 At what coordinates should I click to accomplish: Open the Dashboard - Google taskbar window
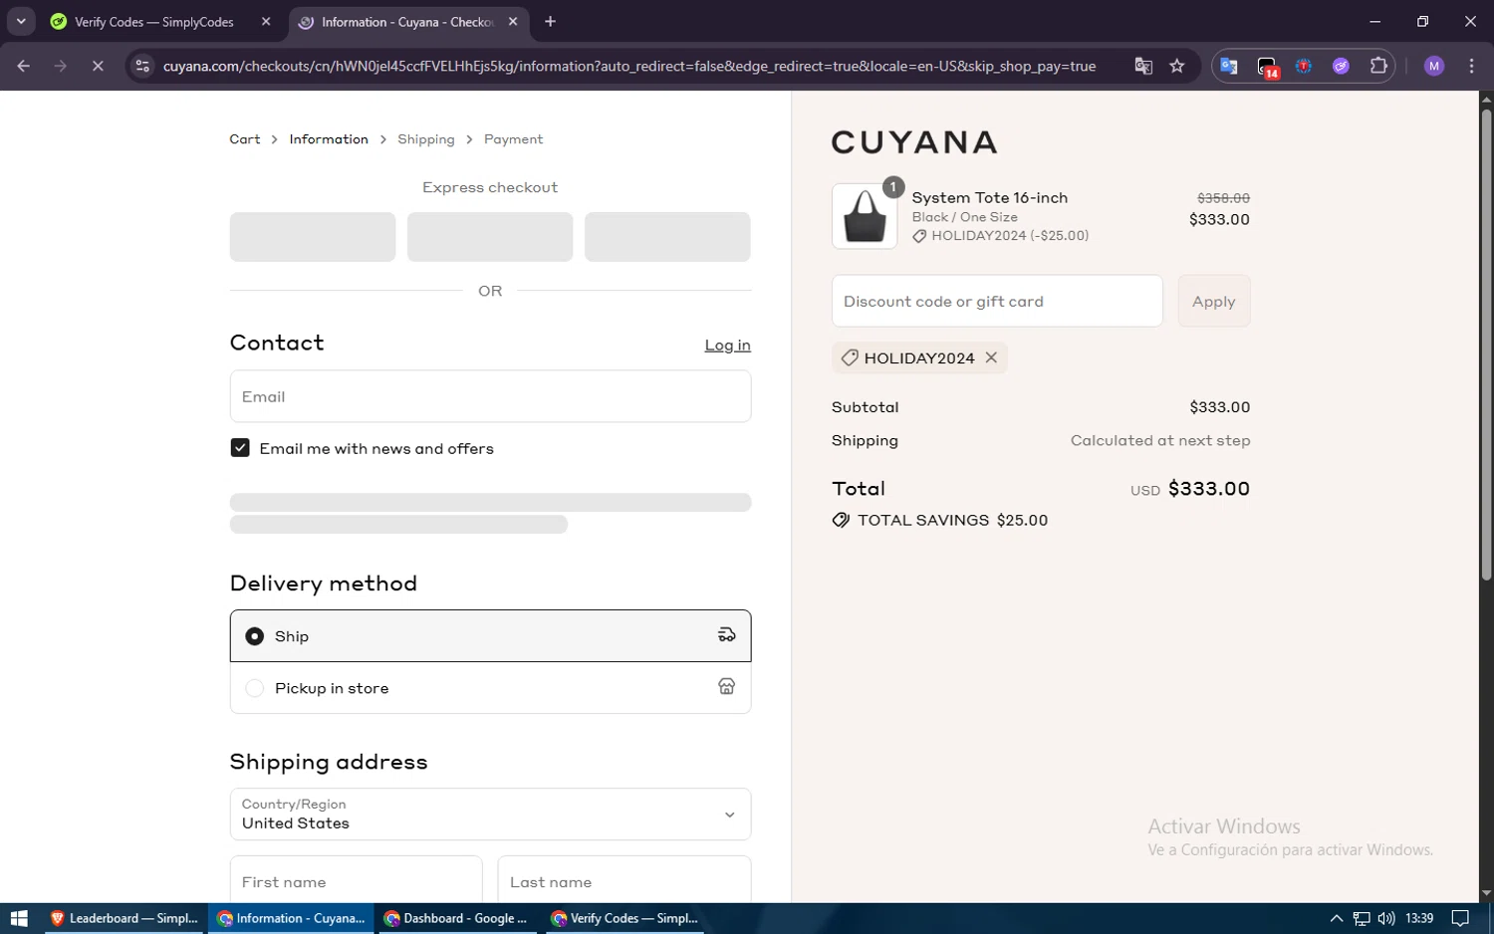pos(457,918)
